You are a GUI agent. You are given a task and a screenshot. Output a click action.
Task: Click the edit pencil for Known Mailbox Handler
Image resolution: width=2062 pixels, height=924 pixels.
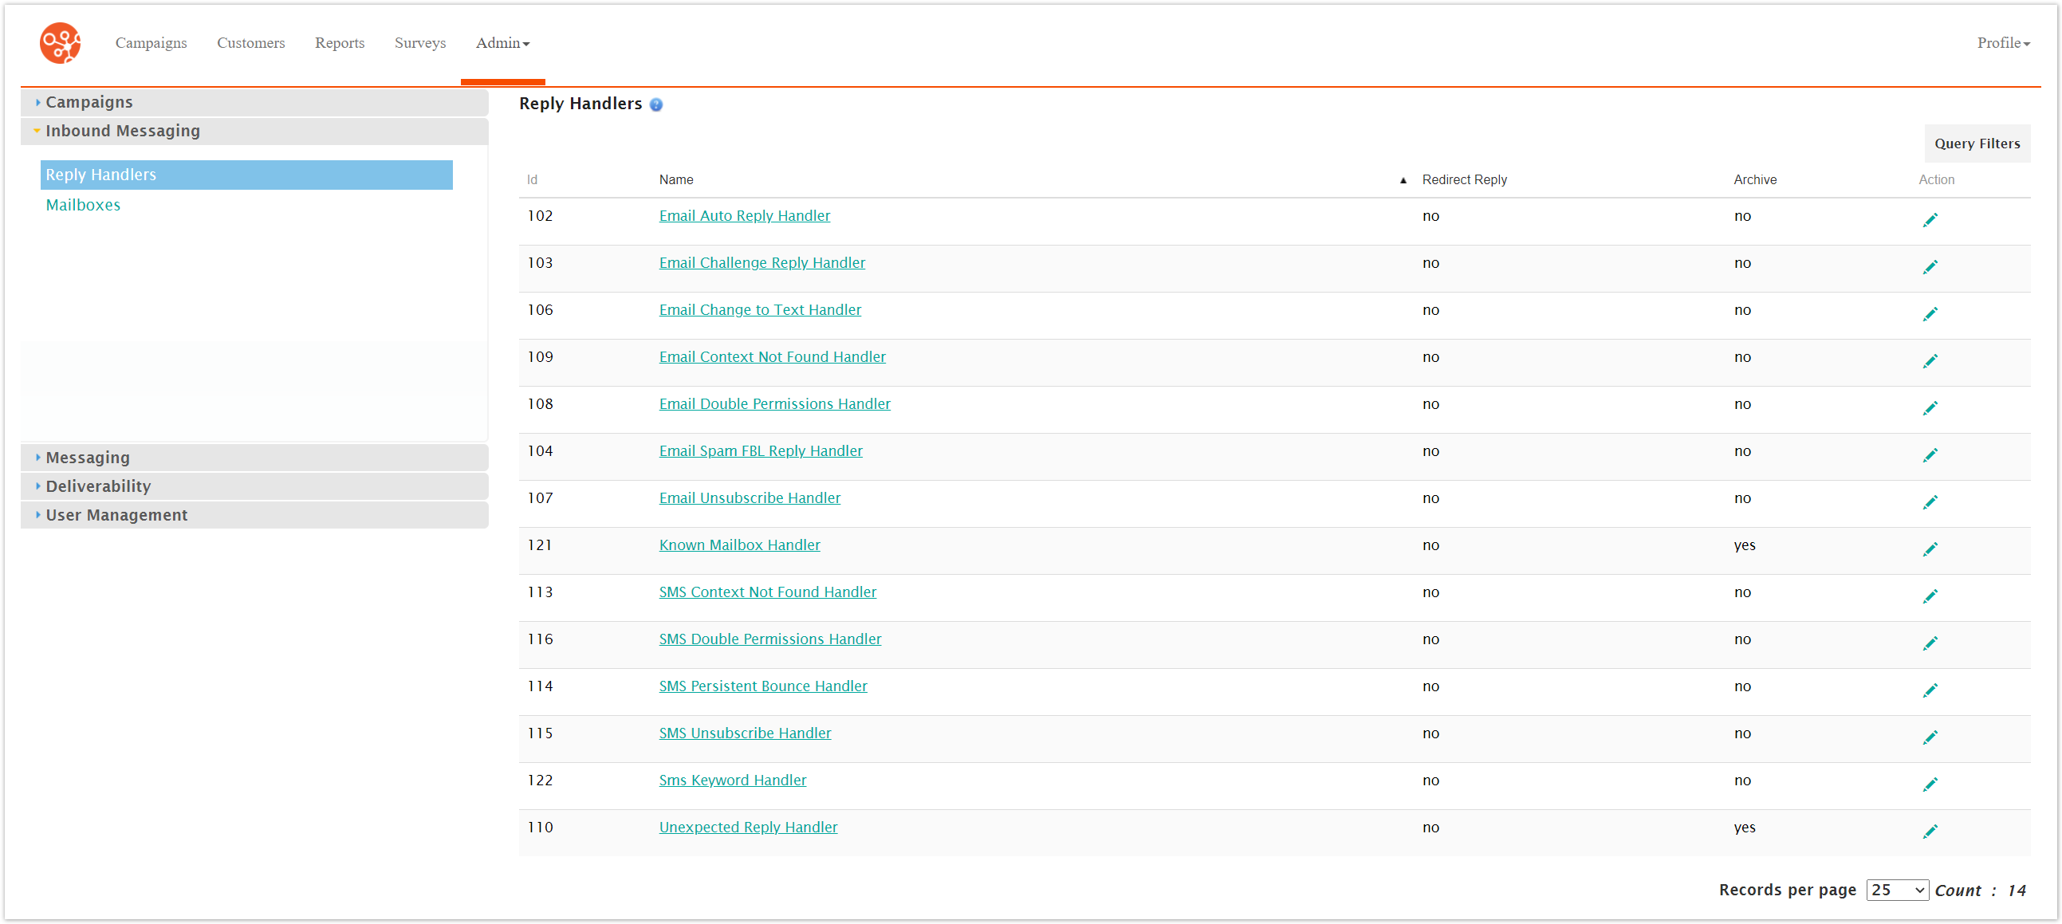point(1931,549)
